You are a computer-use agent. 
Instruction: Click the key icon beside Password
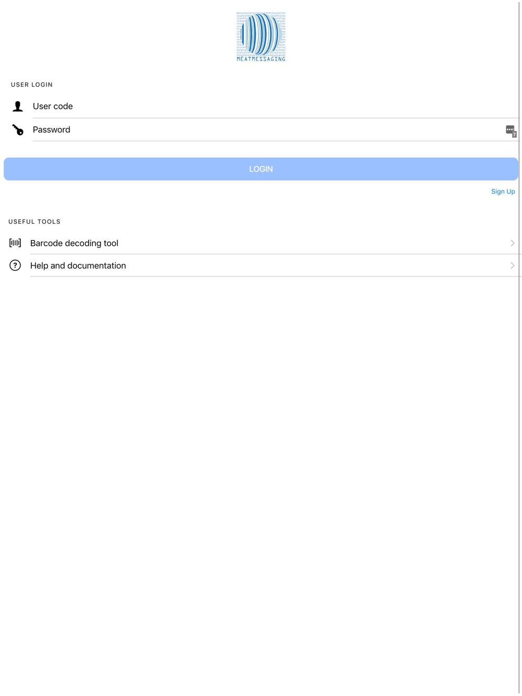point(18,130)
